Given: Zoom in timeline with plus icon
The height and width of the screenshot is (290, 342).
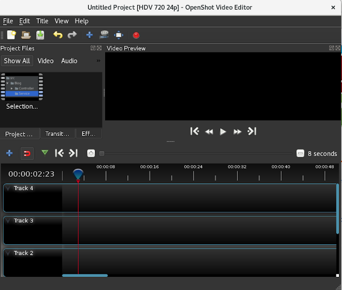Looking at the screenshot, I should click(x=91, y=153).
